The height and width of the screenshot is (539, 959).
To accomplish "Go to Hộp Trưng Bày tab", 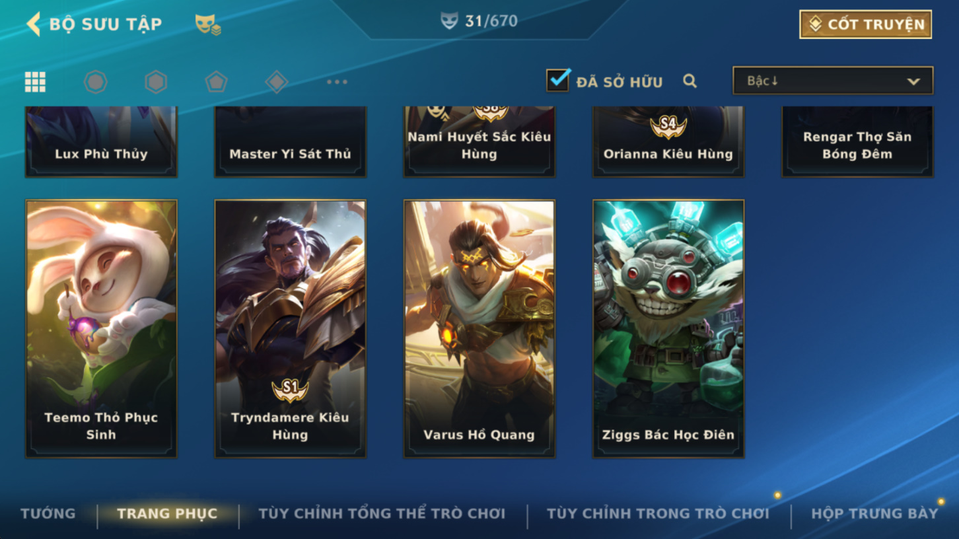I will [874, 513].
